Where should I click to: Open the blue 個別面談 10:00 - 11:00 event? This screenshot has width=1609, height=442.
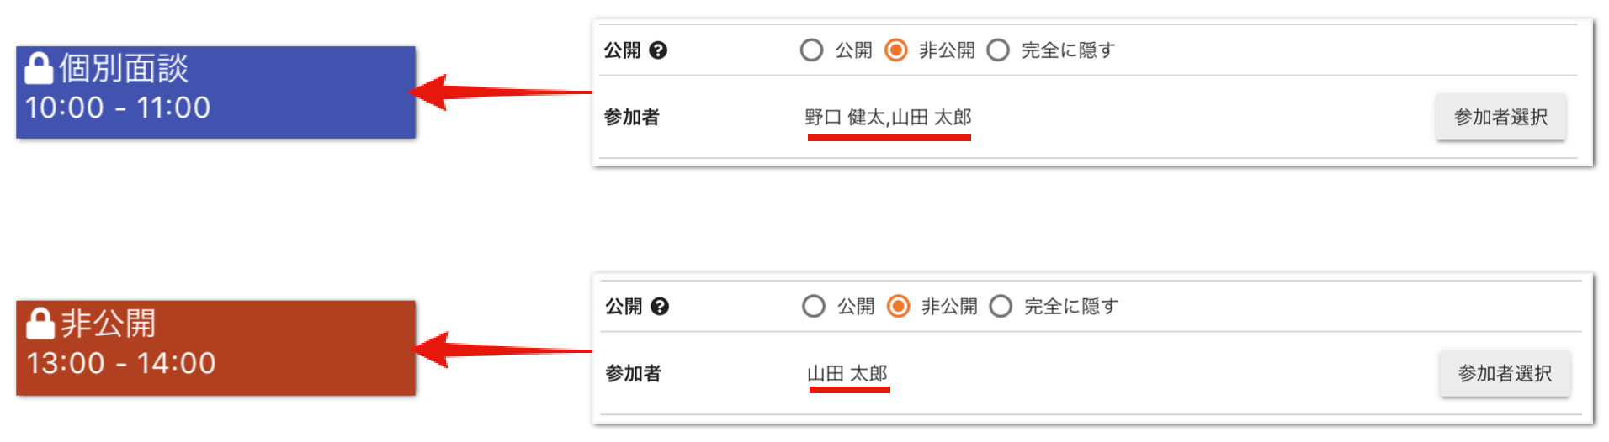coord(215,92)
